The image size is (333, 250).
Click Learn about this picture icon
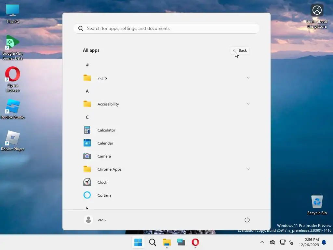tap(317, 16)
